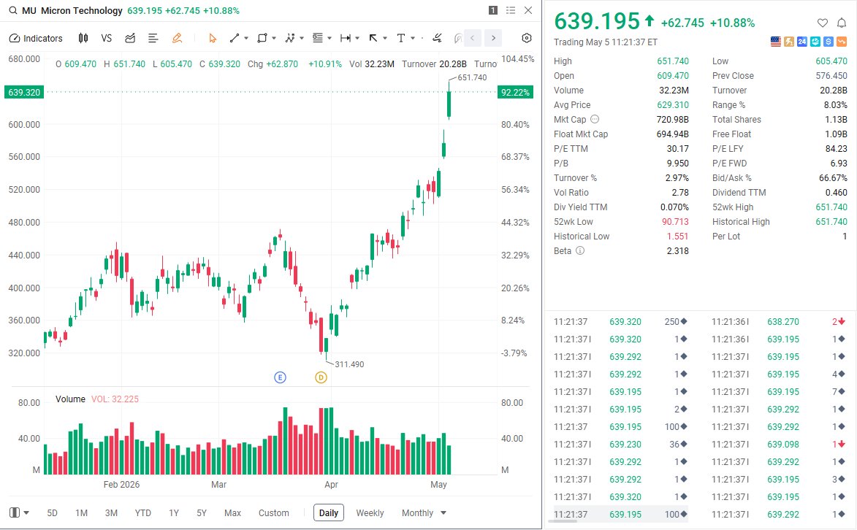This screenshot has width=857, height=530.
Task: Expand the arrow annotation dropdown arrow
Action: (385, 38)
